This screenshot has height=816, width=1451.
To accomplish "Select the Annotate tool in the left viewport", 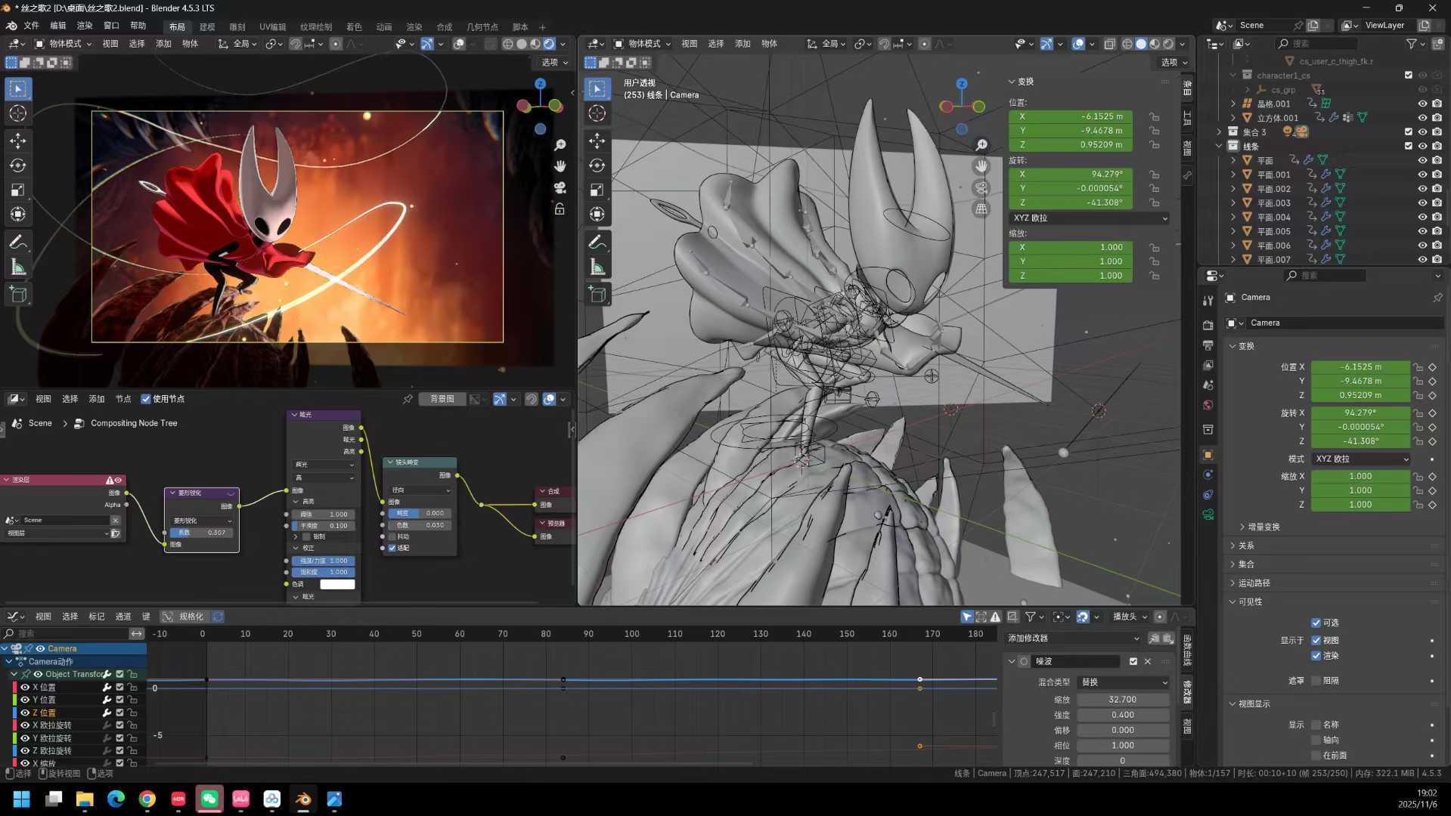I will click(17, 242).
